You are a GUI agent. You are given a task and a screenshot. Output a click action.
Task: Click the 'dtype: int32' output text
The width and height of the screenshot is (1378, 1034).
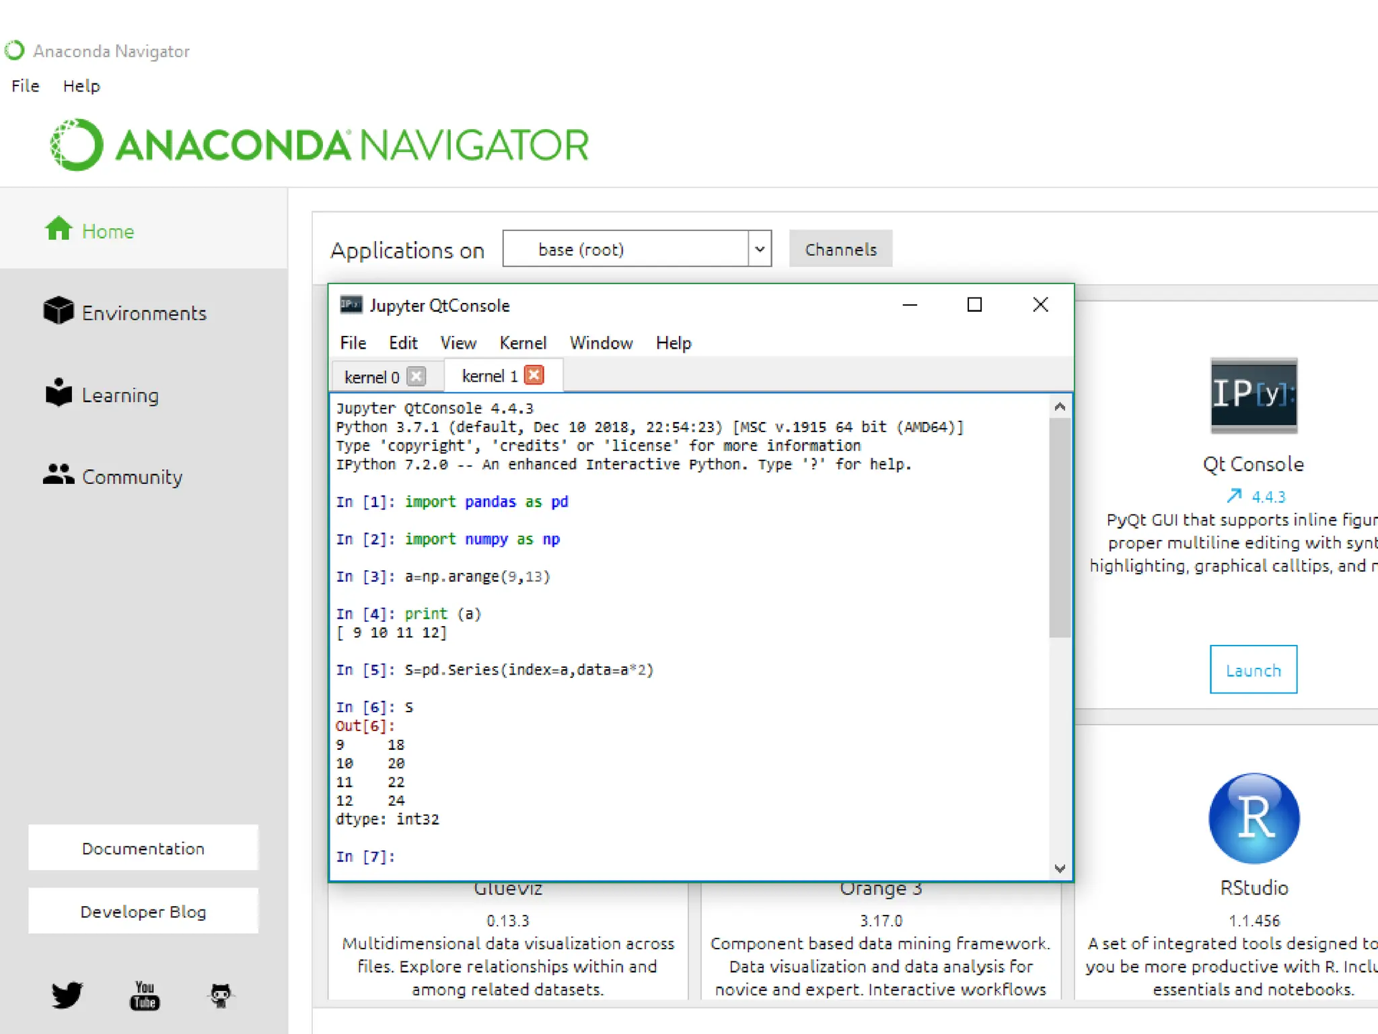(x=388, y=819)
